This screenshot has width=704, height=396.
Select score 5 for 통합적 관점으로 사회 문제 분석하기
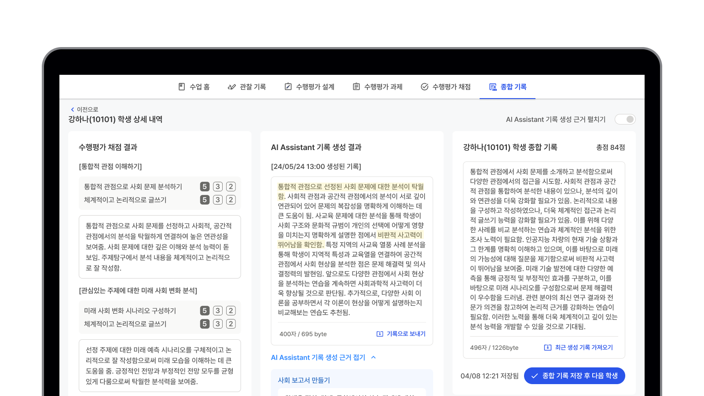pyautogui.click(x=205, y=187)
